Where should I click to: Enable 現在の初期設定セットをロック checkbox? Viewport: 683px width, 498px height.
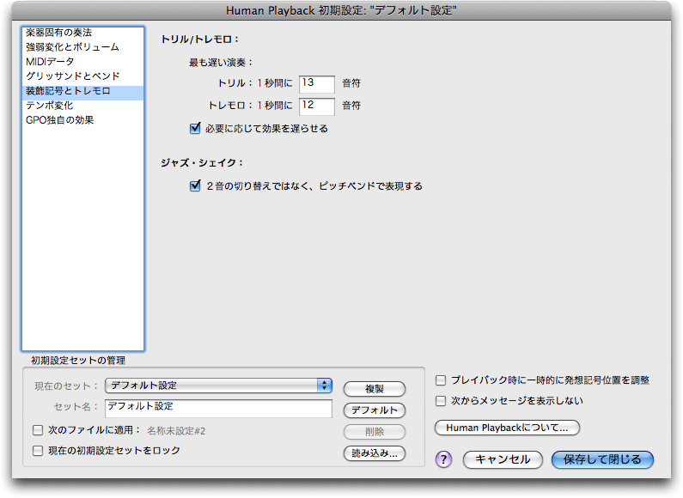tap(38, 451)
